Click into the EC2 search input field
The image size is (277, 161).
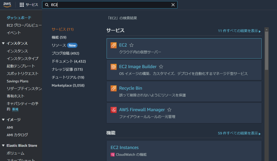point(108,5)
